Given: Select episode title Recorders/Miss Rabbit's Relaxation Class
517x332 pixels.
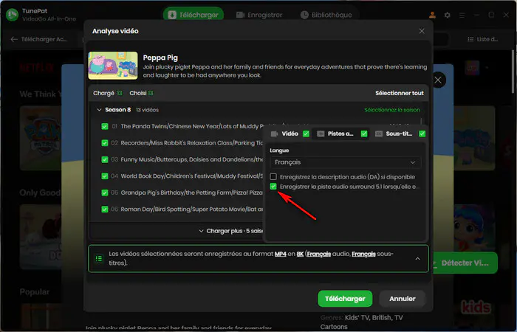Looking at the screenshot, I should pos(192,143).
